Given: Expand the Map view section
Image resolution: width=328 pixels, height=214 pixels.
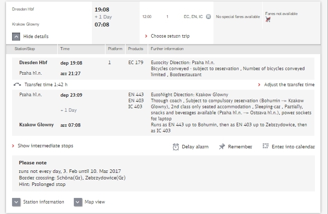Looking at the screenshot, I should point(77,202).
